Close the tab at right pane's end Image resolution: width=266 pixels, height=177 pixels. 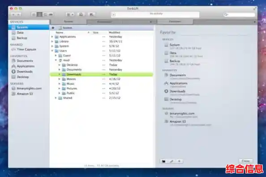[254, 22]
